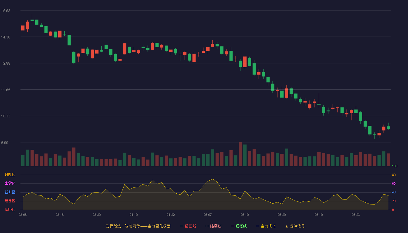
Task: Click the 05-07 date label
Action: point(207,215)
